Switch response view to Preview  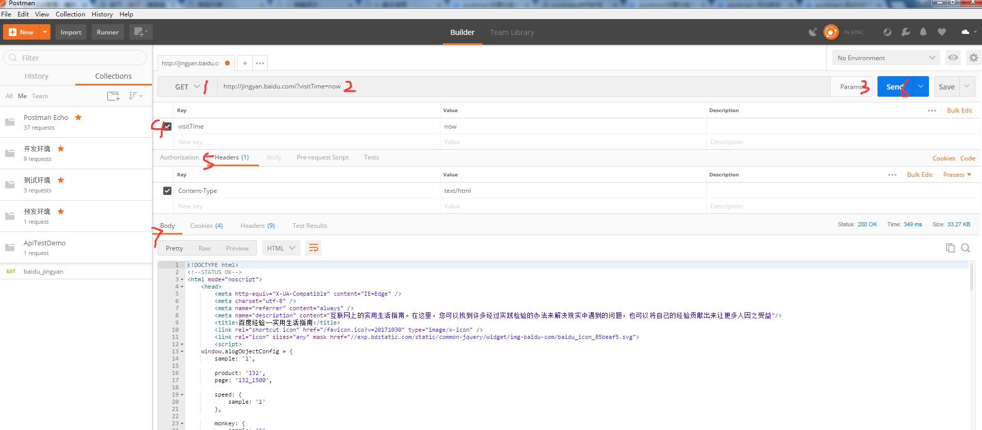[x=237, y=248]
